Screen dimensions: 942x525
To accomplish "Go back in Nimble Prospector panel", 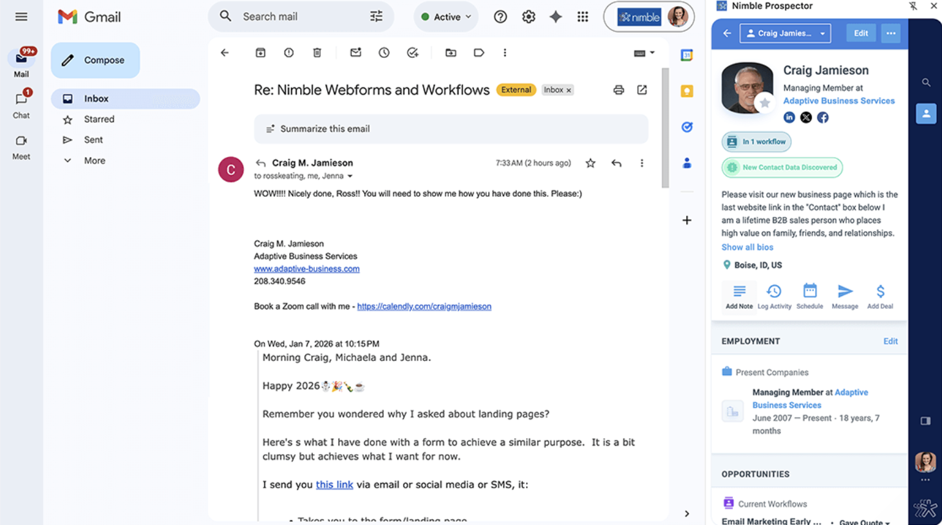I will coord(727,33).
